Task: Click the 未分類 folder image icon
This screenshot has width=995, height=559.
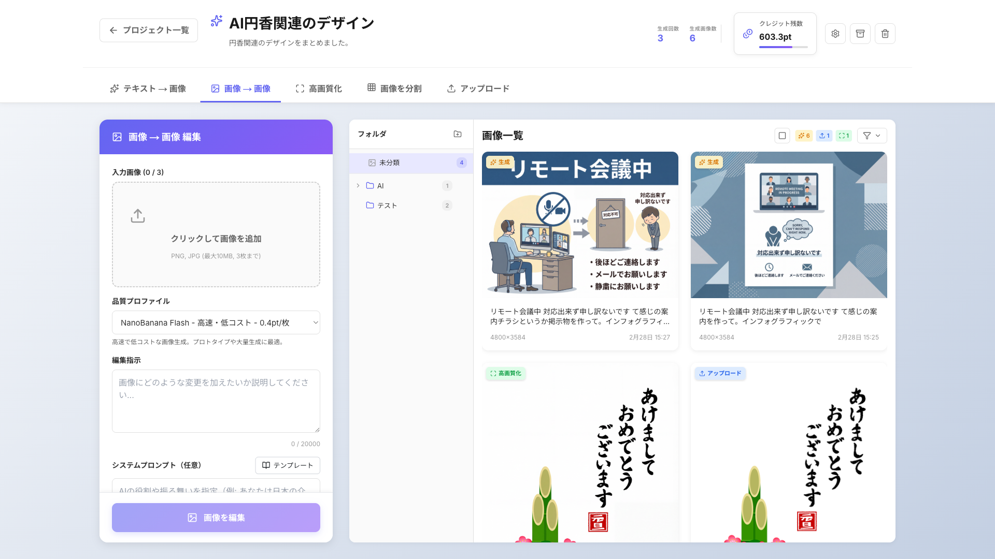Action: pyautogui.click(x=372, y=163)
